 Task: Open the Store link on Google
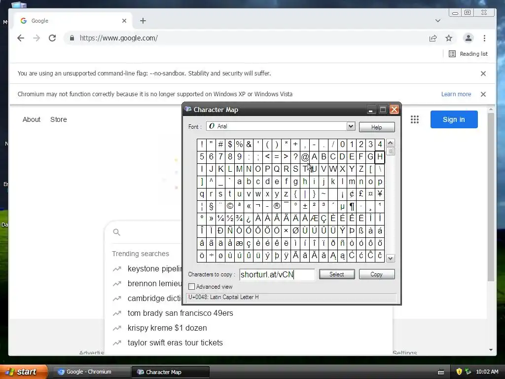coord(59,119)
